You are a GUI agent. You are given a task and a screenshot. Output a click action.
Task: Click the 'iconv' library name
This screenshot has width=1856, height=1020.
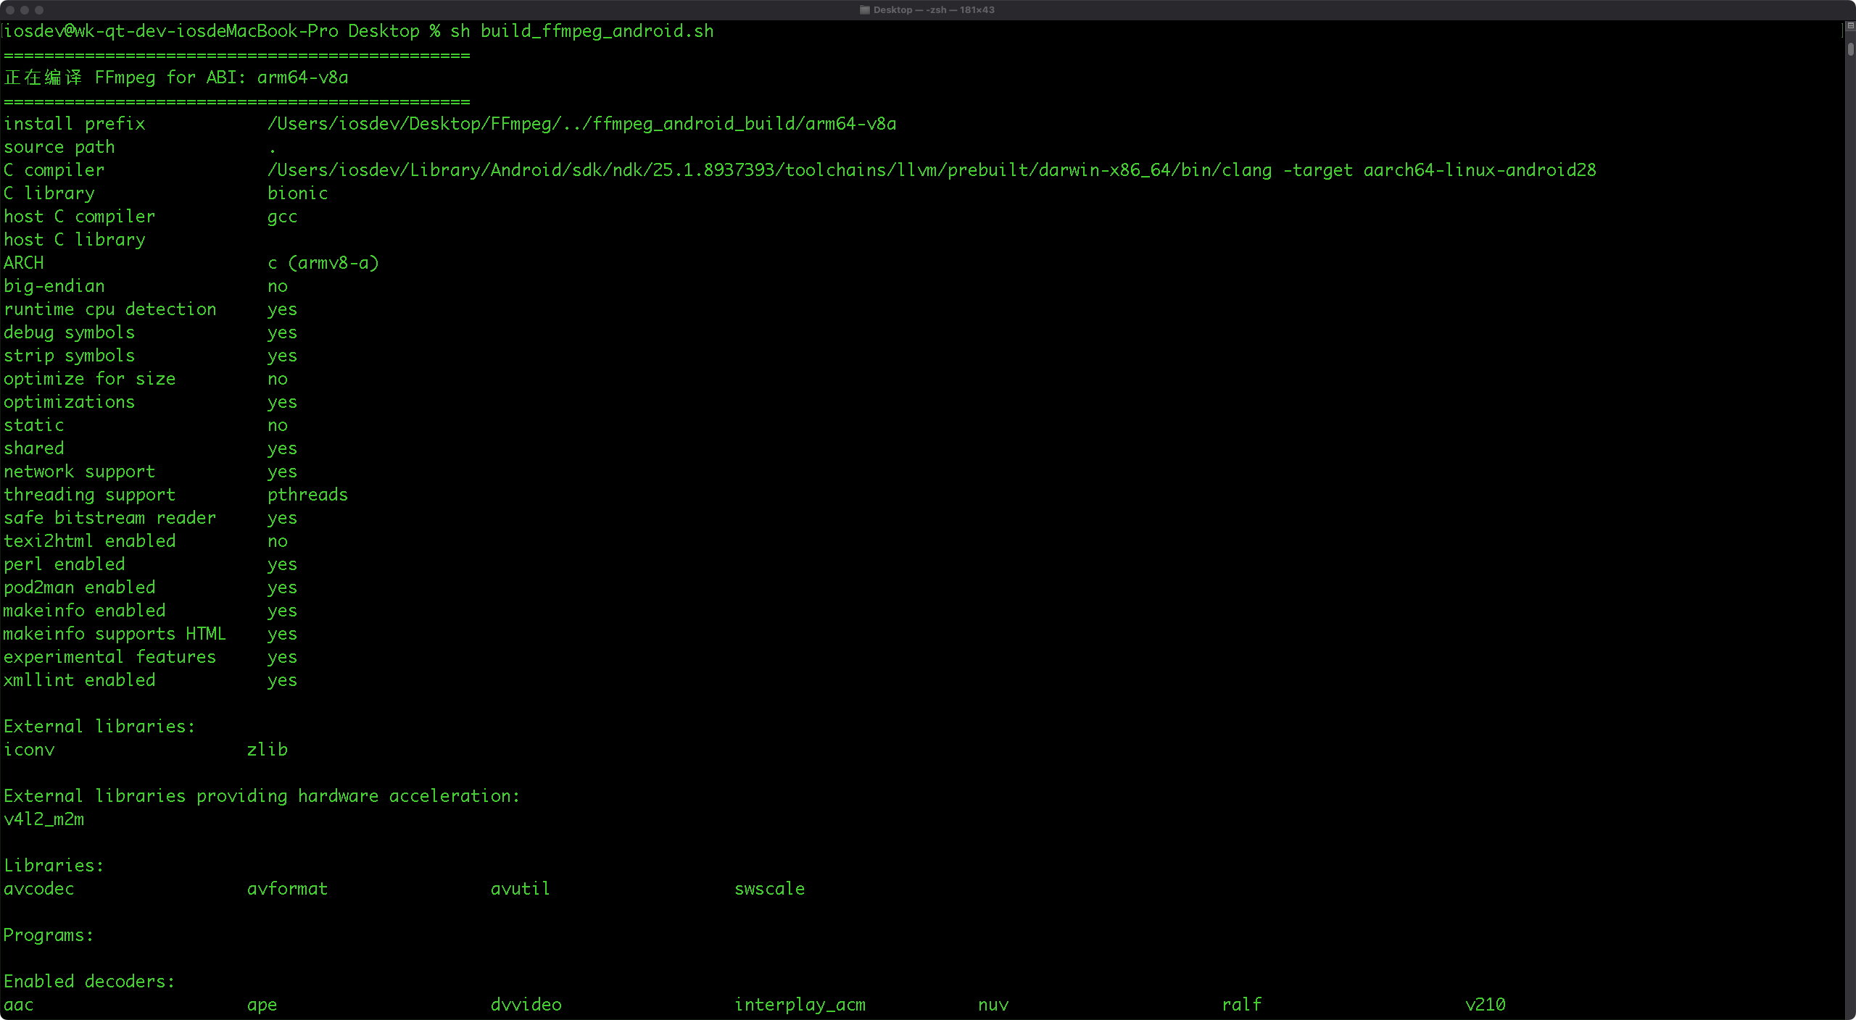click(29, 750)
